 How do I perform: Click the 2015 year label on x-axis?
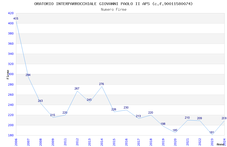114,142
